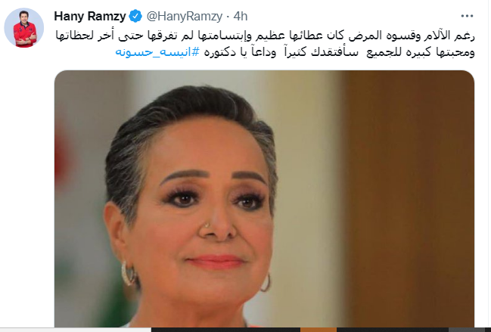Click the display name Hany Ramzy
The image size is (491, 332).
[90, 16]
